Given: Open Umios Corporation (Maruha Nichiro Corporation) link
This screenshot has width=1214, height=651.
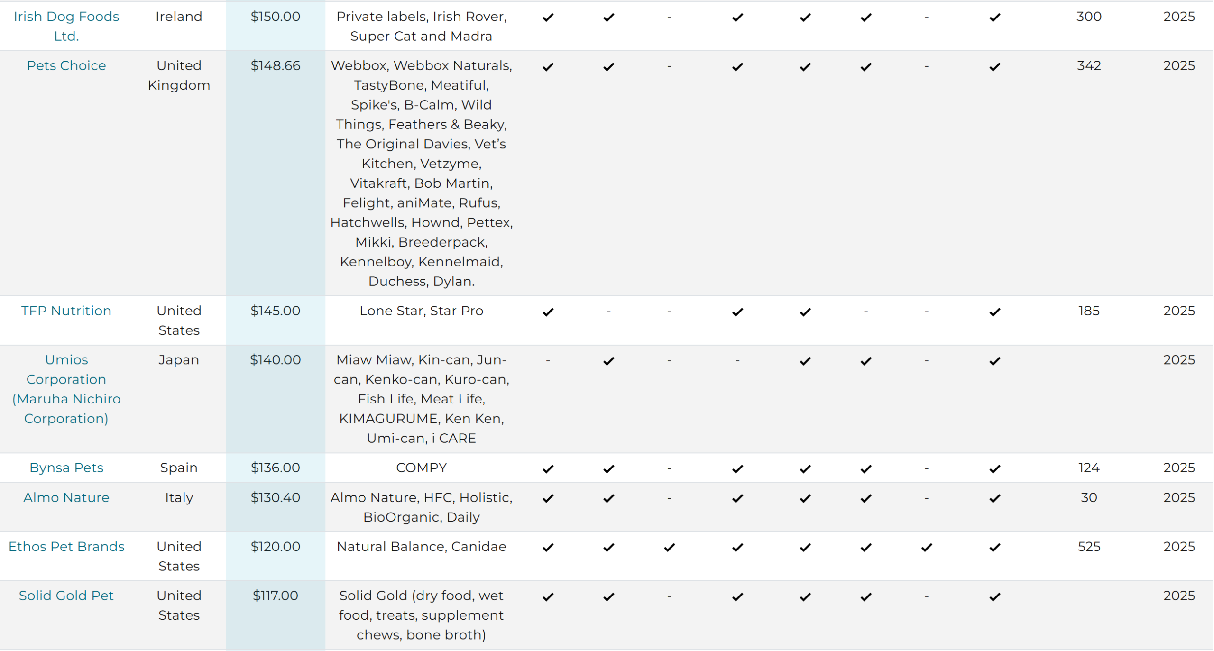Looking at the screenshot, I should 66,389.
